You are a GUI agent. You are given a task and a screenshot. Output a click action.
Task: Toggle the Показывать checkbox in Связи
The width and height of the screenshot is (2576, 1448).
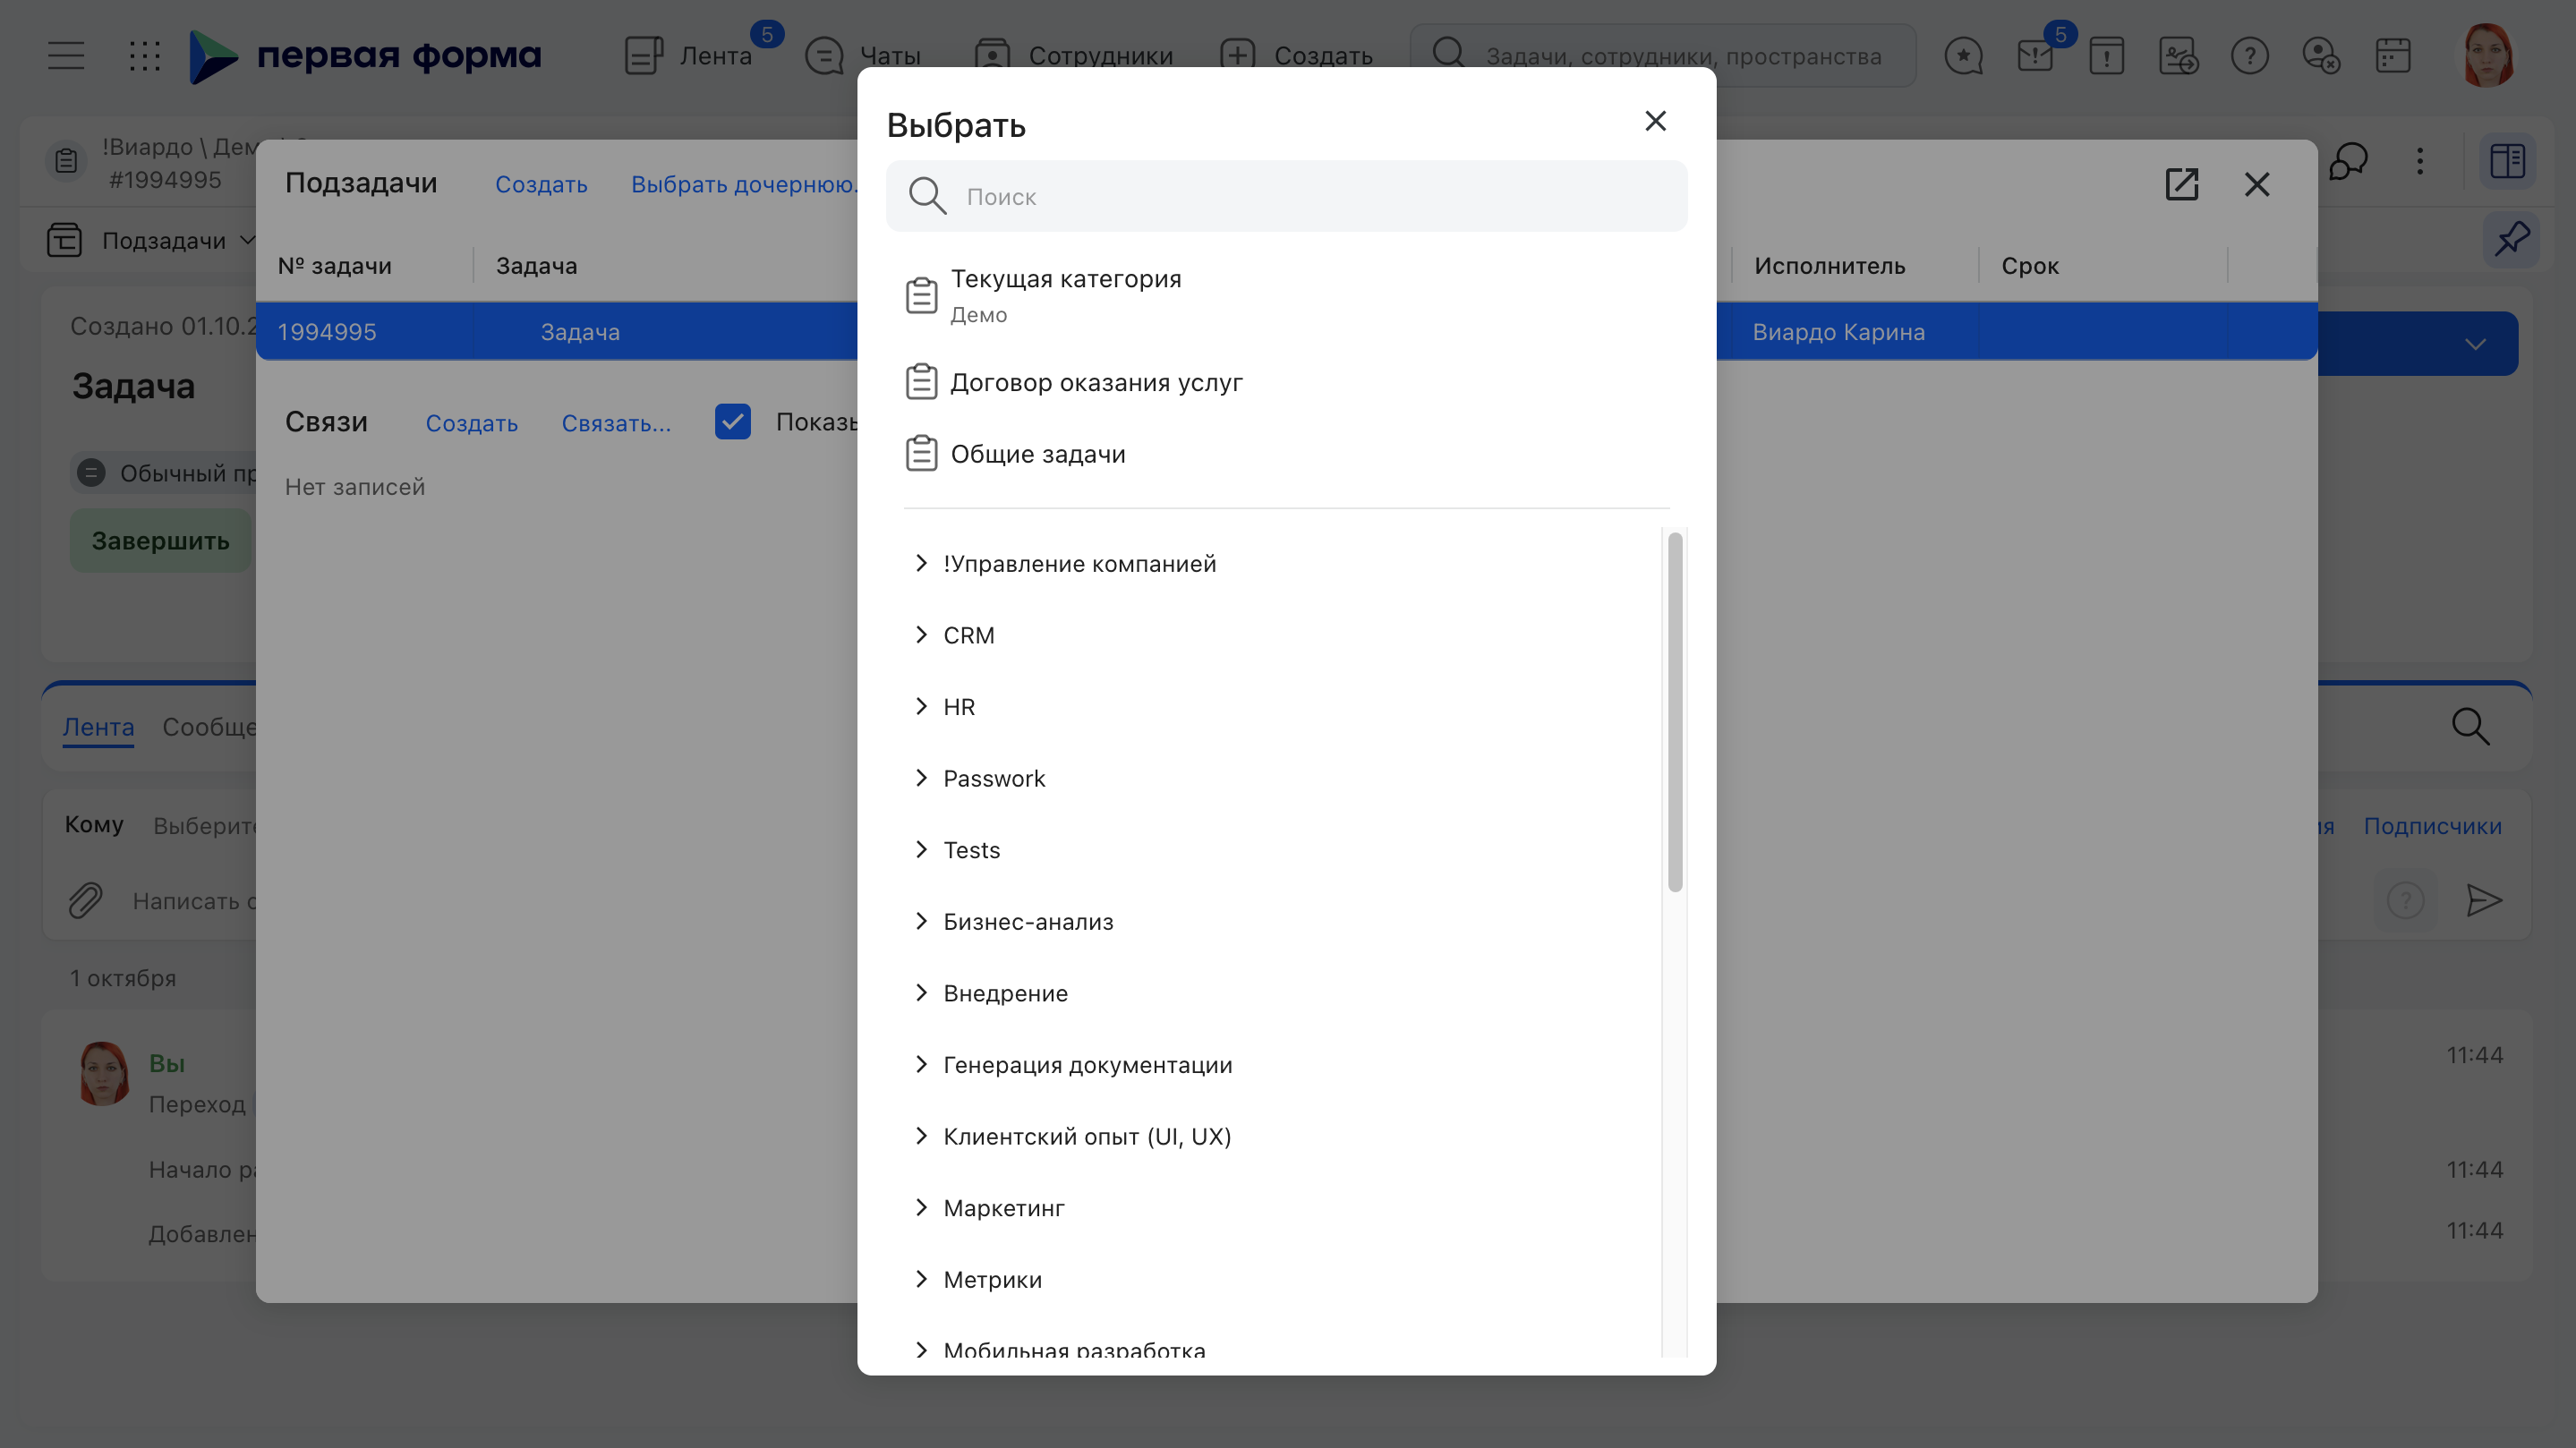point(732,422)
